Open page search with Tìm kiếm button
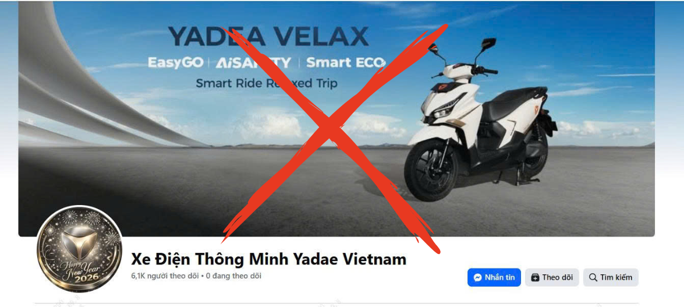Screen dimensions: 684x307 click(611, 277)
